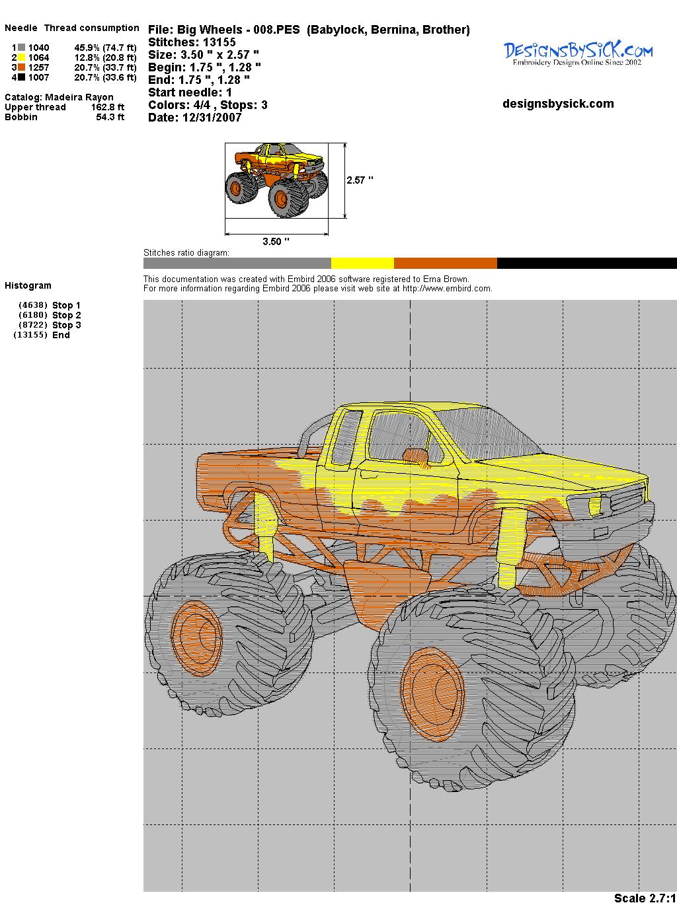Pick the orange swatch for thread 1257
The image size is (677, 905).
click(22, 67)
